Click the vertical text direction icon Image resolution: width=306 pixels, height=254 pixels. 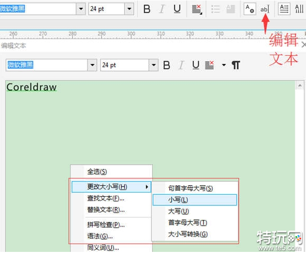click(x=299, y=9)
